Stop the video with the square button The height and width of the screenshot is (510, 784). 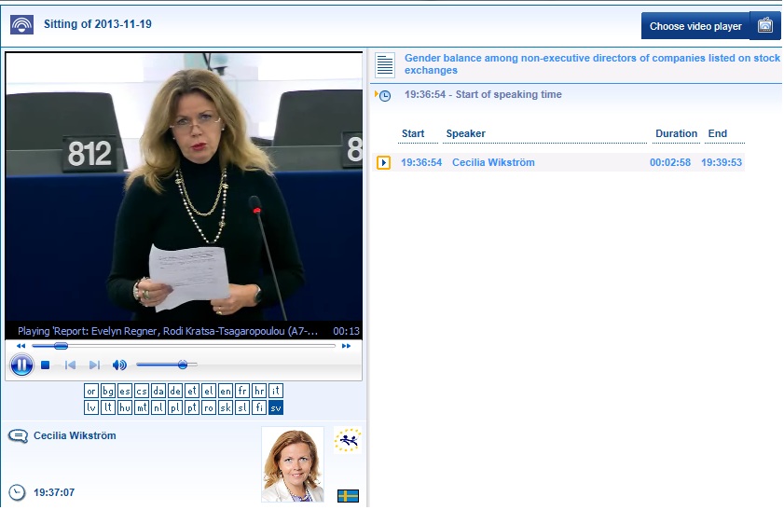point(45,365)
